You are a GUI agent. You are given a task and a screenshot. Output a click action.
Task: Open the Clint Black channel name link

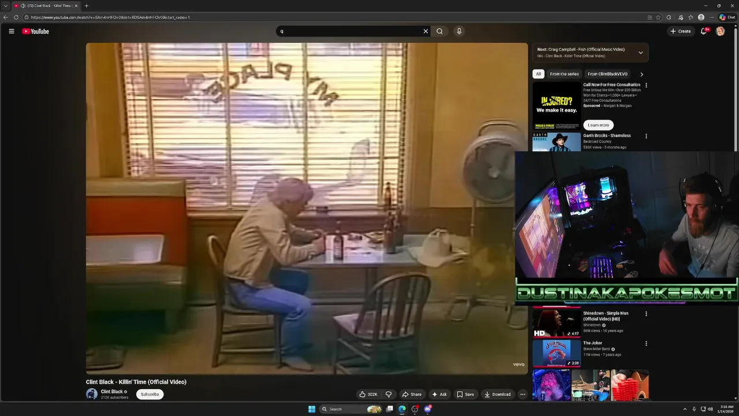[x=112, y=392]
